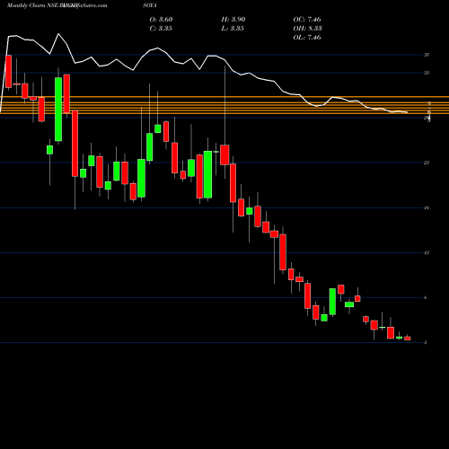Click the OL: 7.46 reading
Viewport: 449px width, 449px height.
click(x=307, y=38)
